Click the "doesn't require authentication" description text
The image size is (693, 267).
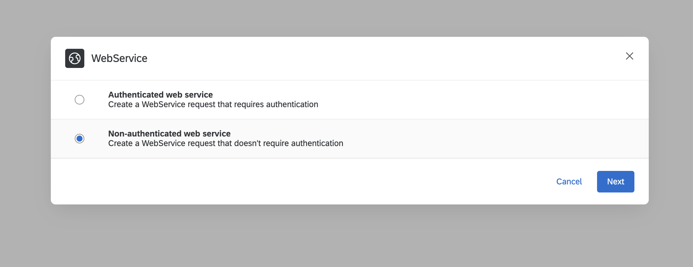click(x=225, y=143)
